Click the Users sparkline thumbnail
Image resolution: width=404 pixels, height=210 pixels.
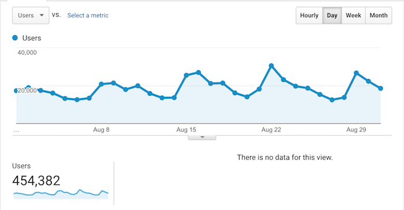pyautogui.click(x=61, y=194)
